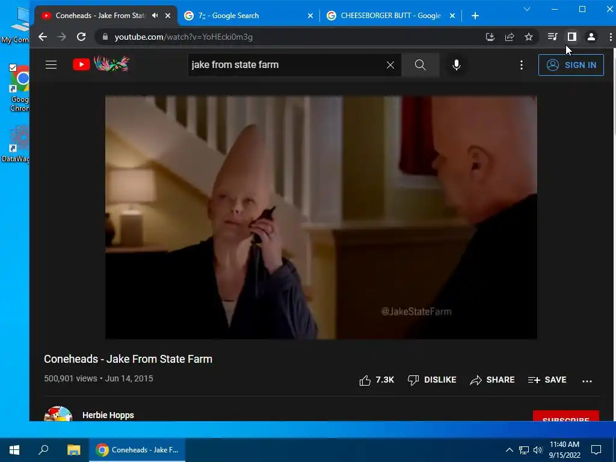This screenshot has height=462, width=616.
Task: Like the video with thumbs up
Action: click(x=377, y=380)
